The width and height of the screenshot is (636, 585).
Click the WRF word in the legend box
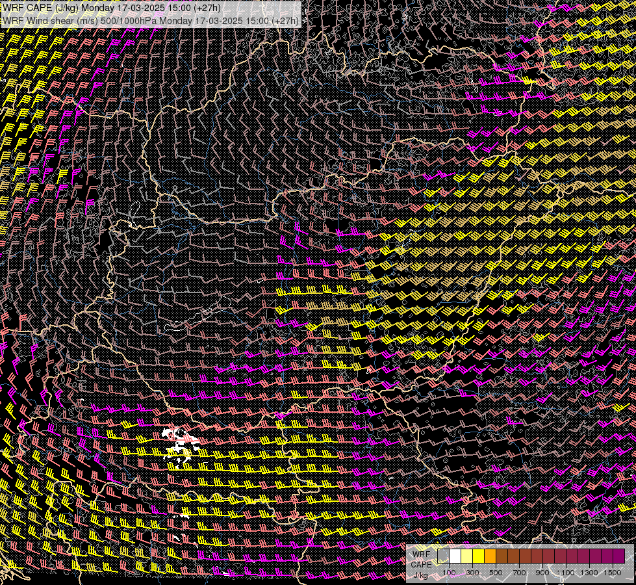coord(422,554)
